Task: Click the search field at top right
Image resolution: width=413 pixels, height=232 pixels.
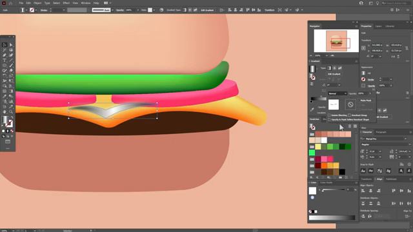Action: pos(396,3)
